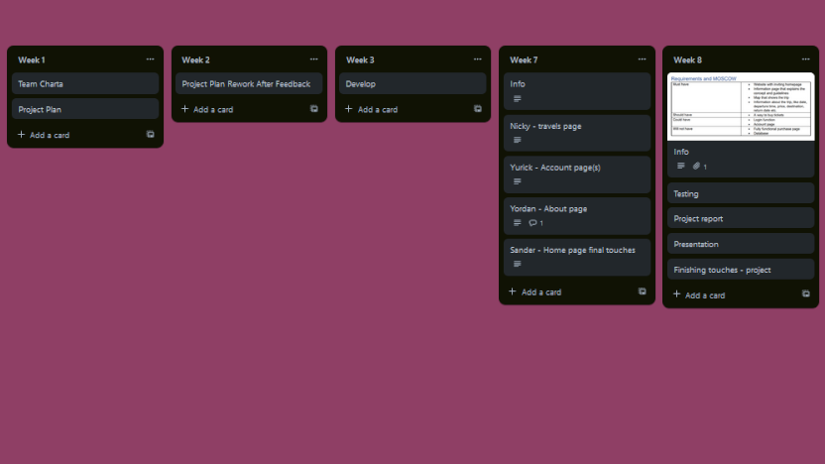Click description icon on Yurick Account page(s) card
This screenshot has width=825, height=464.
click(518, 181)
